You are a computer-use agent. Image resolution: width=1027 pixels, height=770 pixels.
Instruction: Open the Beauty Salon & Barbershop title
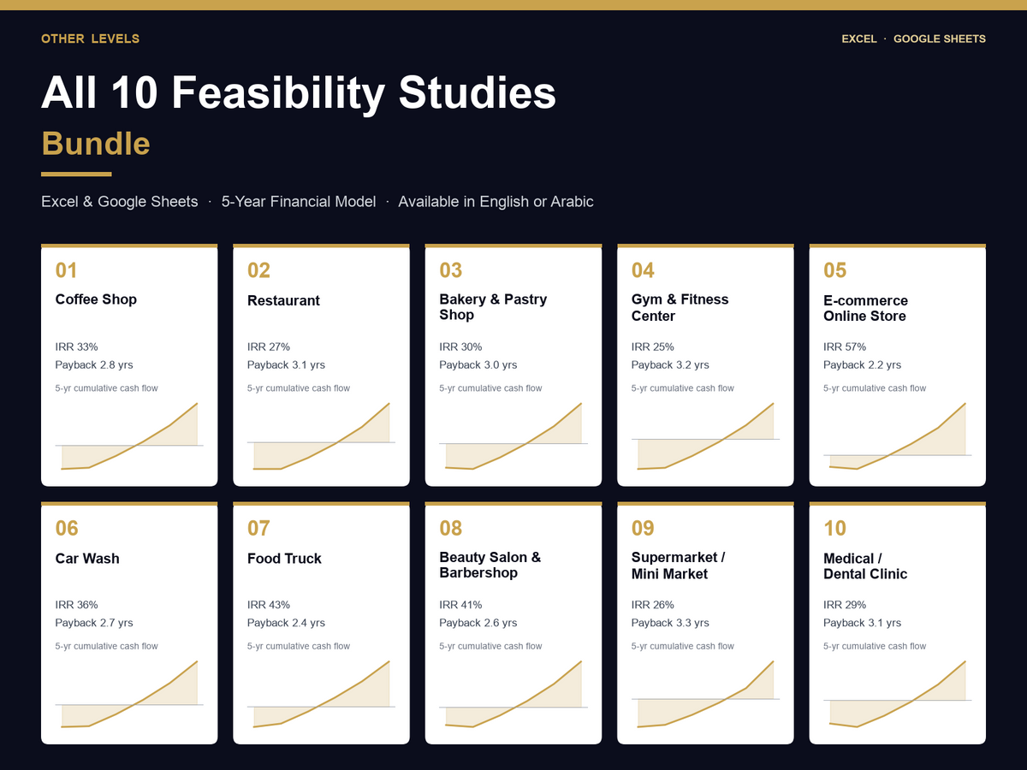point(490,565)
